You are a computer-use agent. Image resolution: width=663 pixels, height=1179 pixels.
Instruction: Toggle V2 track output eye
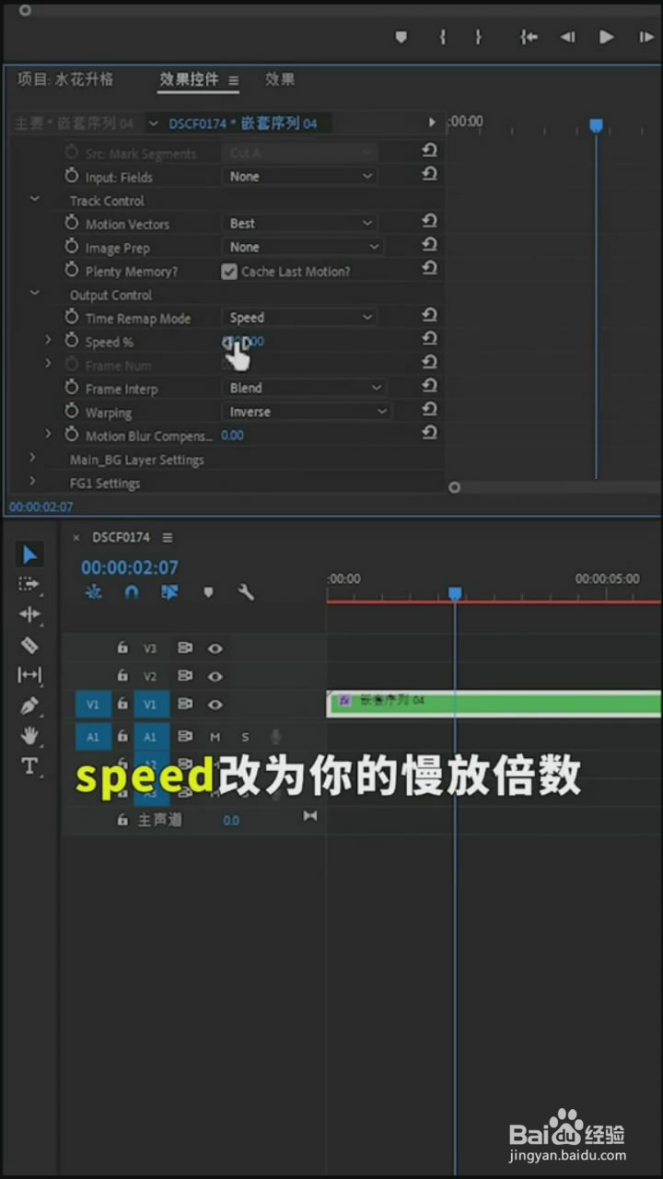click(x=215, y=676)
